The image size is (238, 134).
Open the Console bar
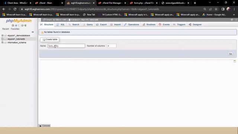pyautogui.click(x=45, y=126)
